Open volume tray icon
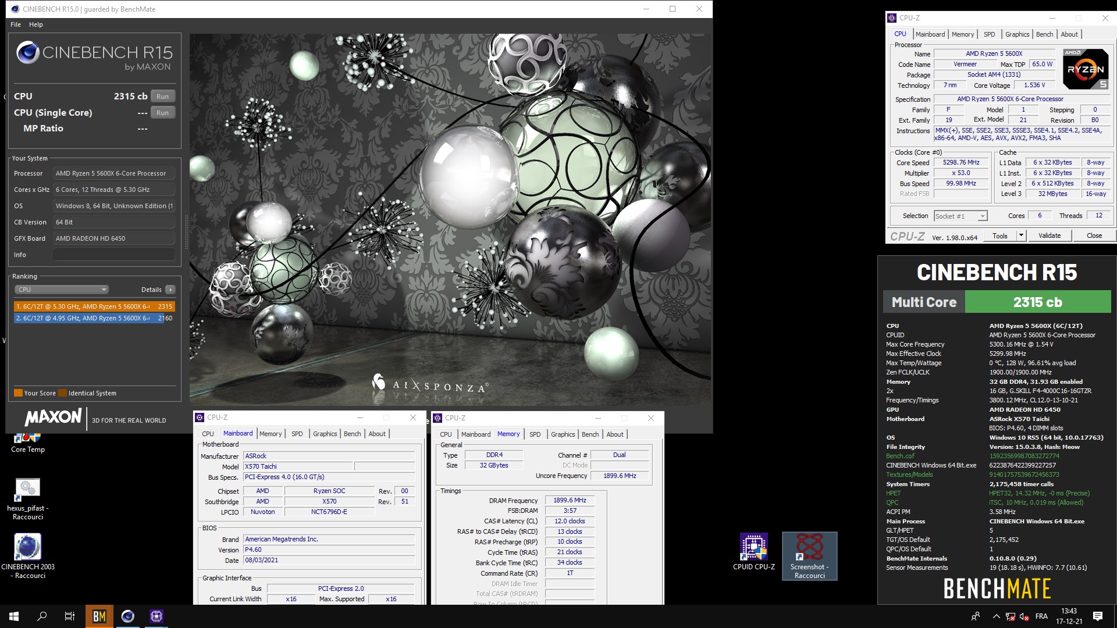Viewport: 1117px width, 628px height. pyautogui.click(x=1024, y=616)
